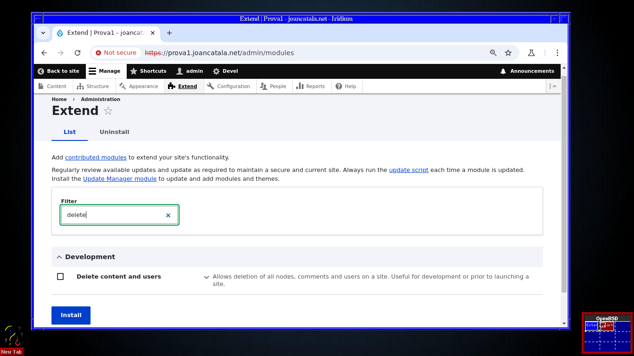Open the Extend admin menu item
Image resolution: width=634 pixels, height=356 pixels.
coord(183,86)
